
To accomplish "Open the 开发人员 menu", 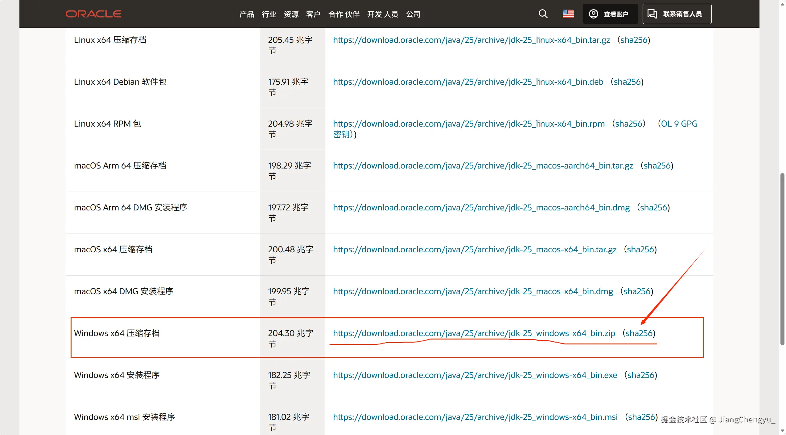I will tap(382, 14).
